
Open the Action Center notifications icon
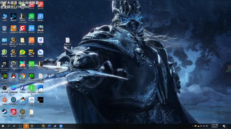pos(224,126)
